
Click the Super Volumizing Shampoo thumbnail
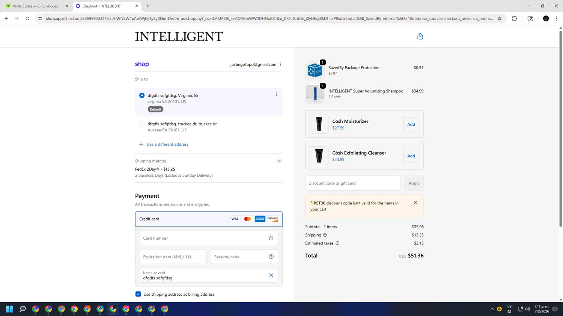tap(315, 94)
